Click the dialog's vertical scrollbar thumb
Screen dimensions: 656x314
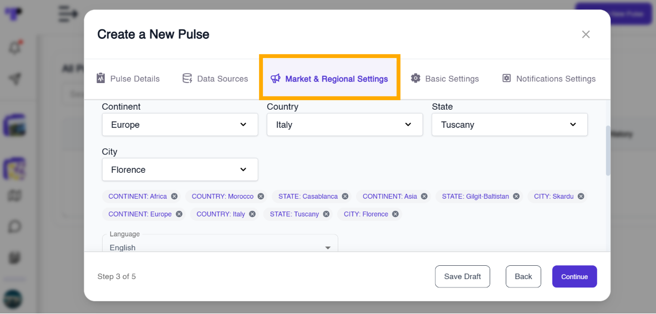tap(608, 150)
